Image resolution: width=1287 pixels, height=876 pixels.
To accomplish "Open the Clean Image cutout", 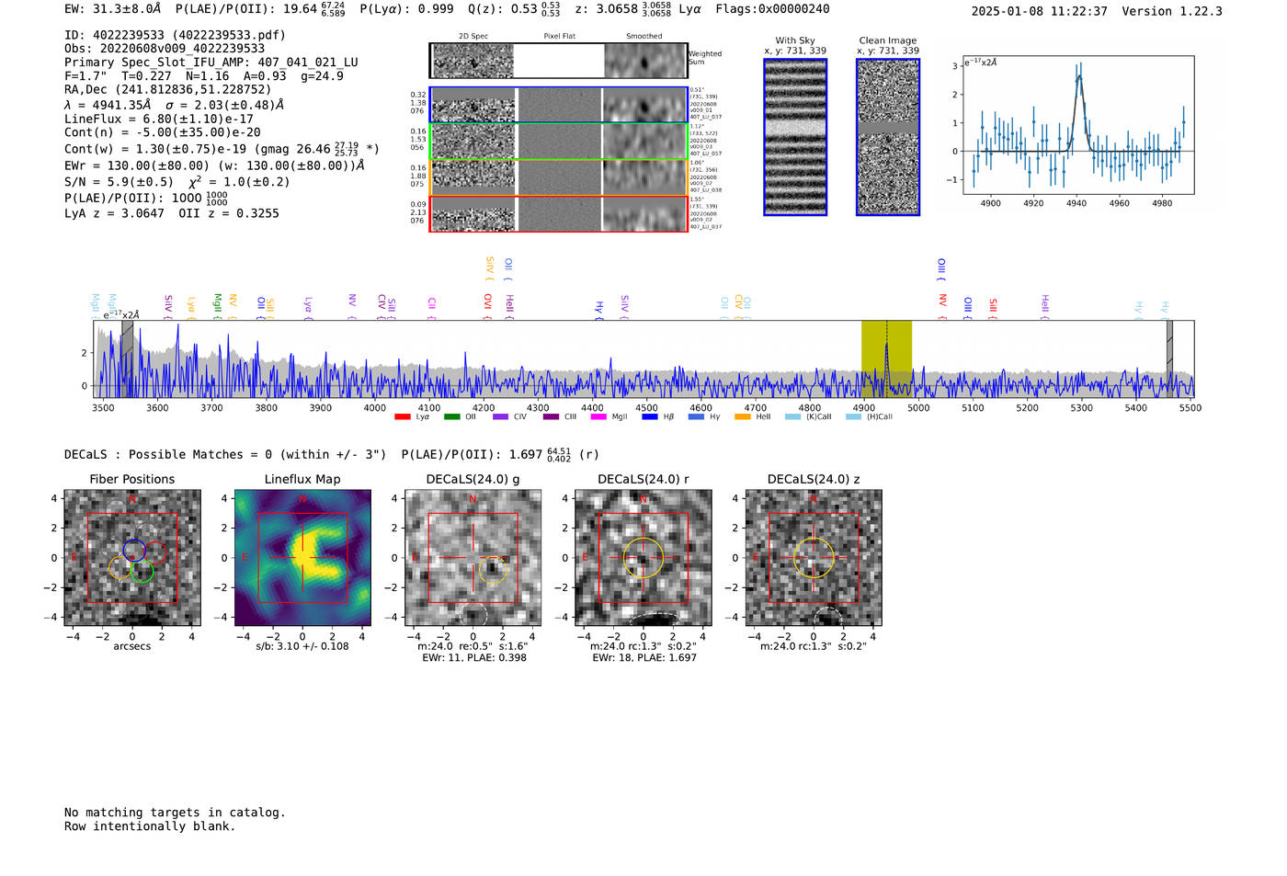I will pyautogui.click(x=888, y=137).
